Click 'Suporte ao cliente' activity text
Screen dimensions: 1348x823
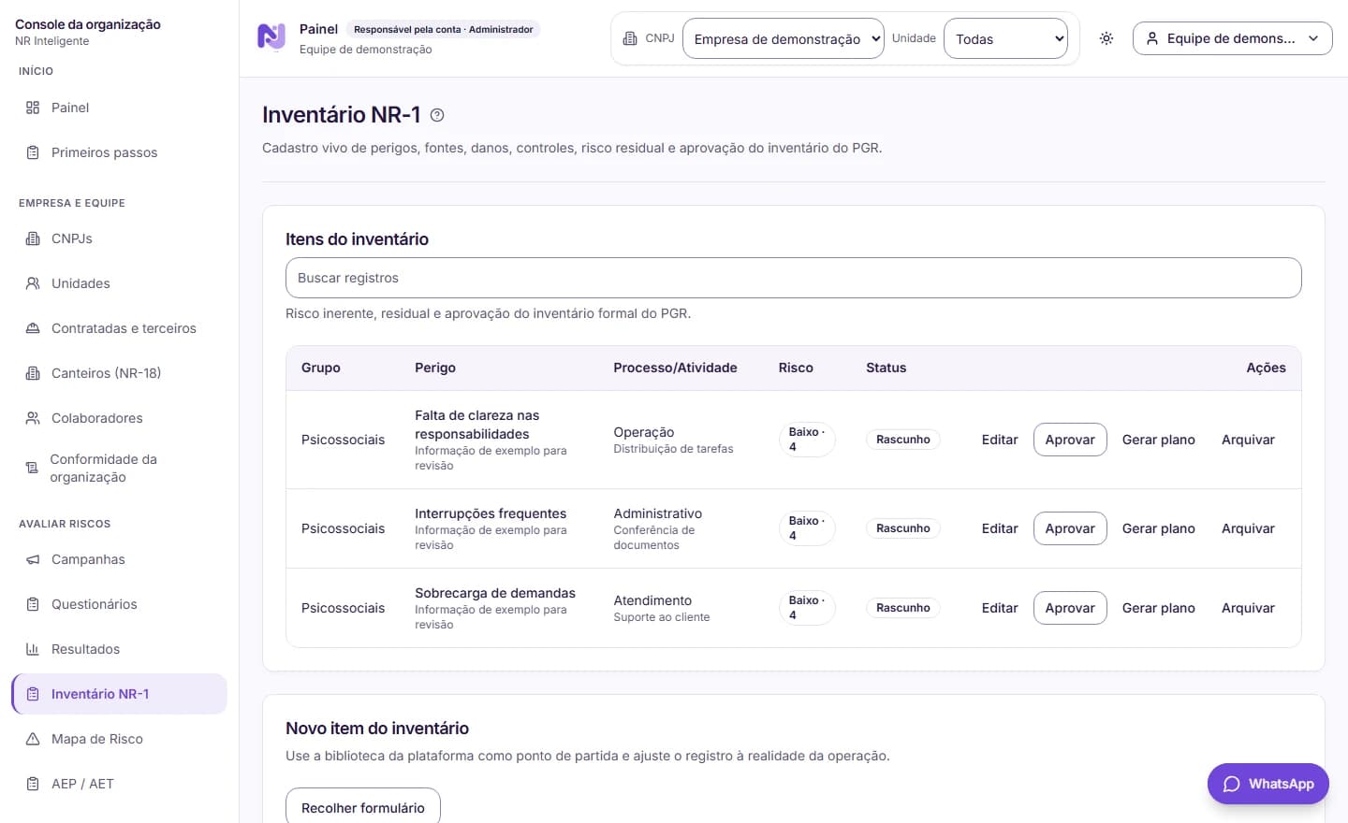pyautogui.click(x=662, y=617)
